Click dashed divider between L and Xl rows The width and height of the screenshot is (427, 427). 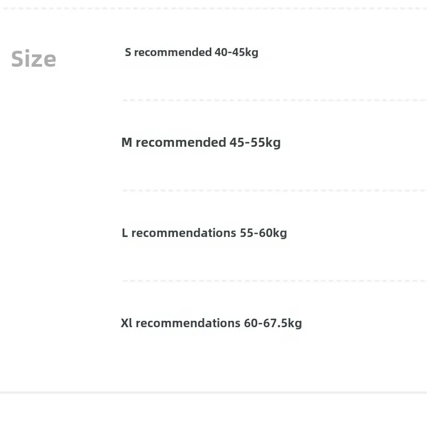click(x=274, y=280)
